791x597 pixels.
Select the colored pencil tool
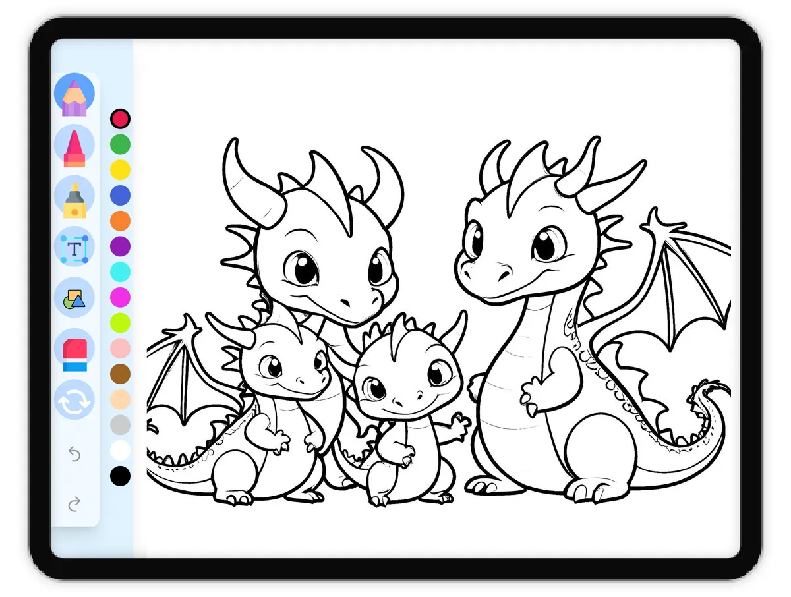click(x=74, y=94)
